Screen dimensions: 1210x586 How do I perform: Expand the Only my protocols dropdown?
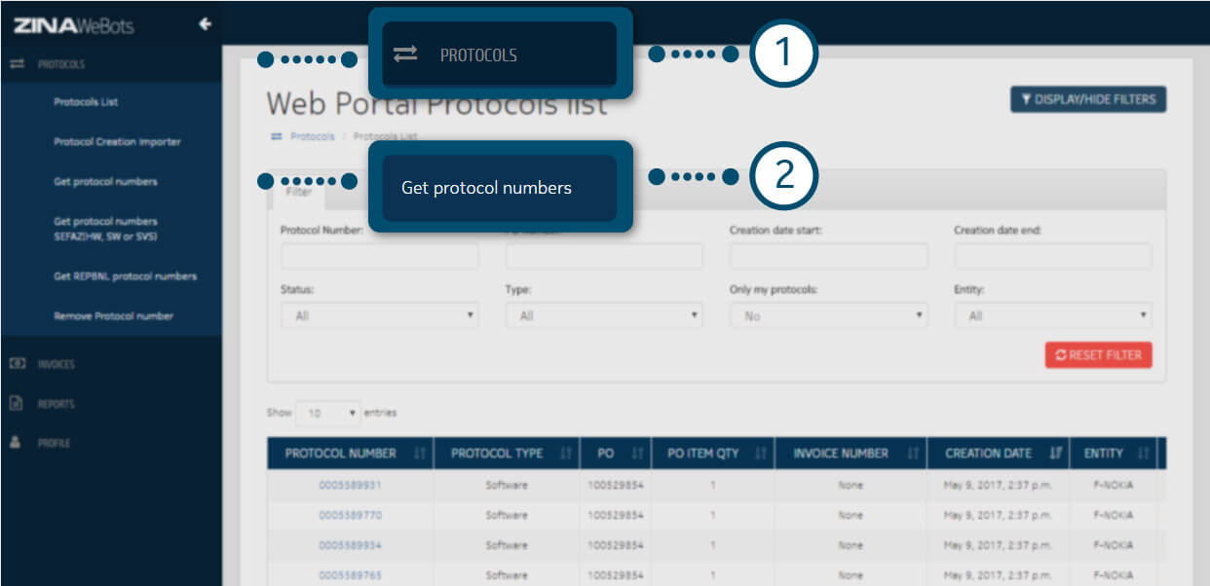(x=828, y=315)
